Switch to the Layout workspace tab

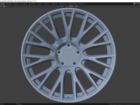2,4
